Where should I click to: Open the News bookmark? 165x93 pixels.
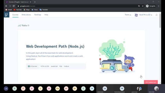pyautogui.click(x=35, y=10)
